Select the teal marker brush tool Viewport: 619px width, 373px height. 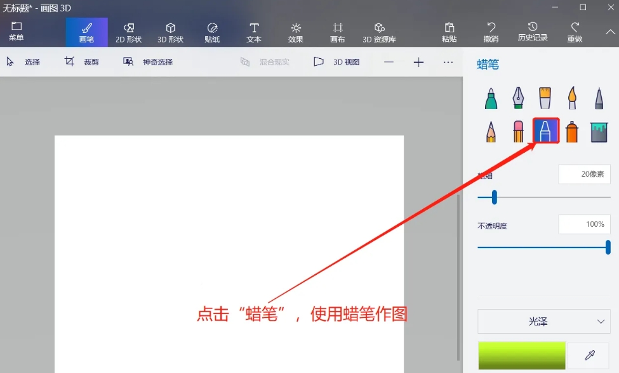[490, 98]
